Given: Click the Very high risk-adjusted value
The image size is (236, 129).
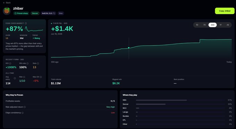Looking at the screenshot, I should point(110,107).
